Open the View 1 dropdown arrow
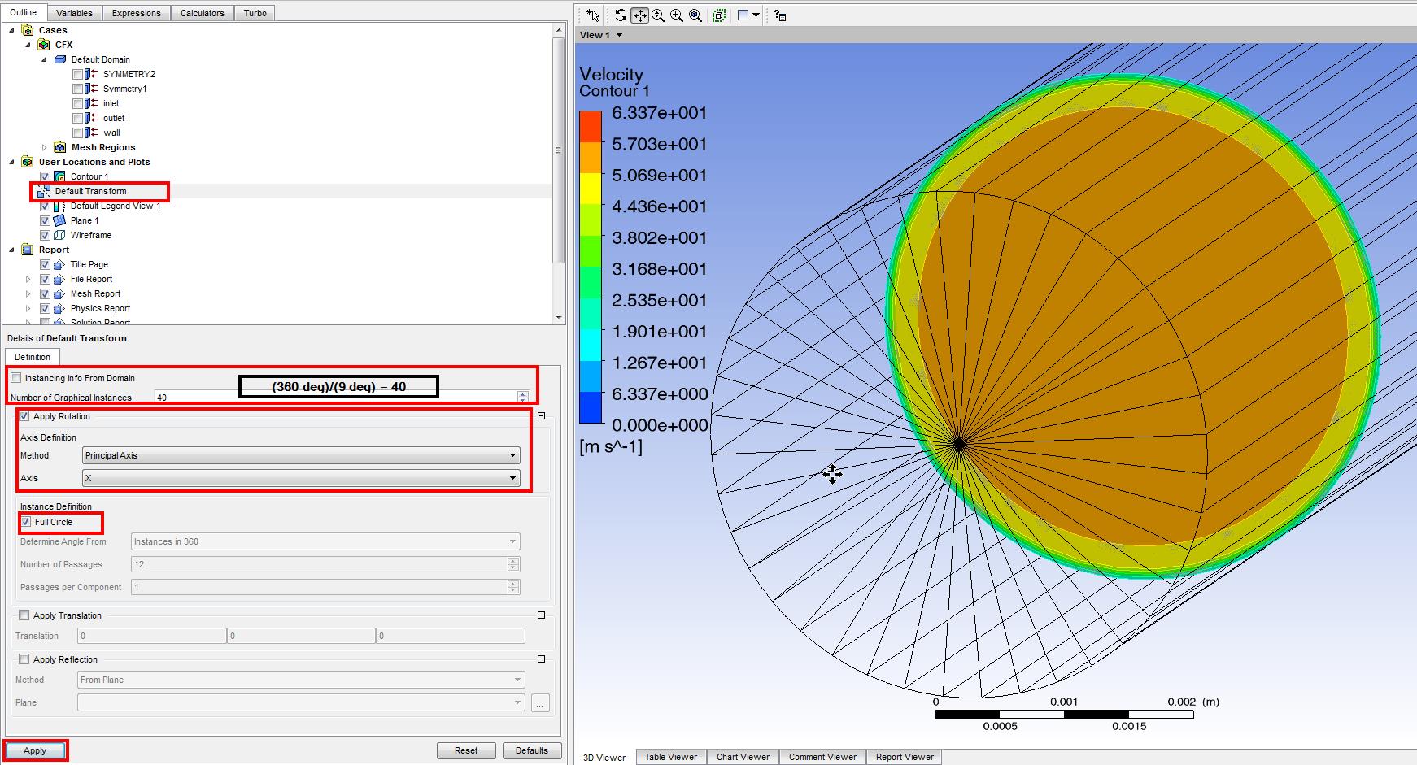The width and height of the screenshot is (1417, 765). pos(620,35)
